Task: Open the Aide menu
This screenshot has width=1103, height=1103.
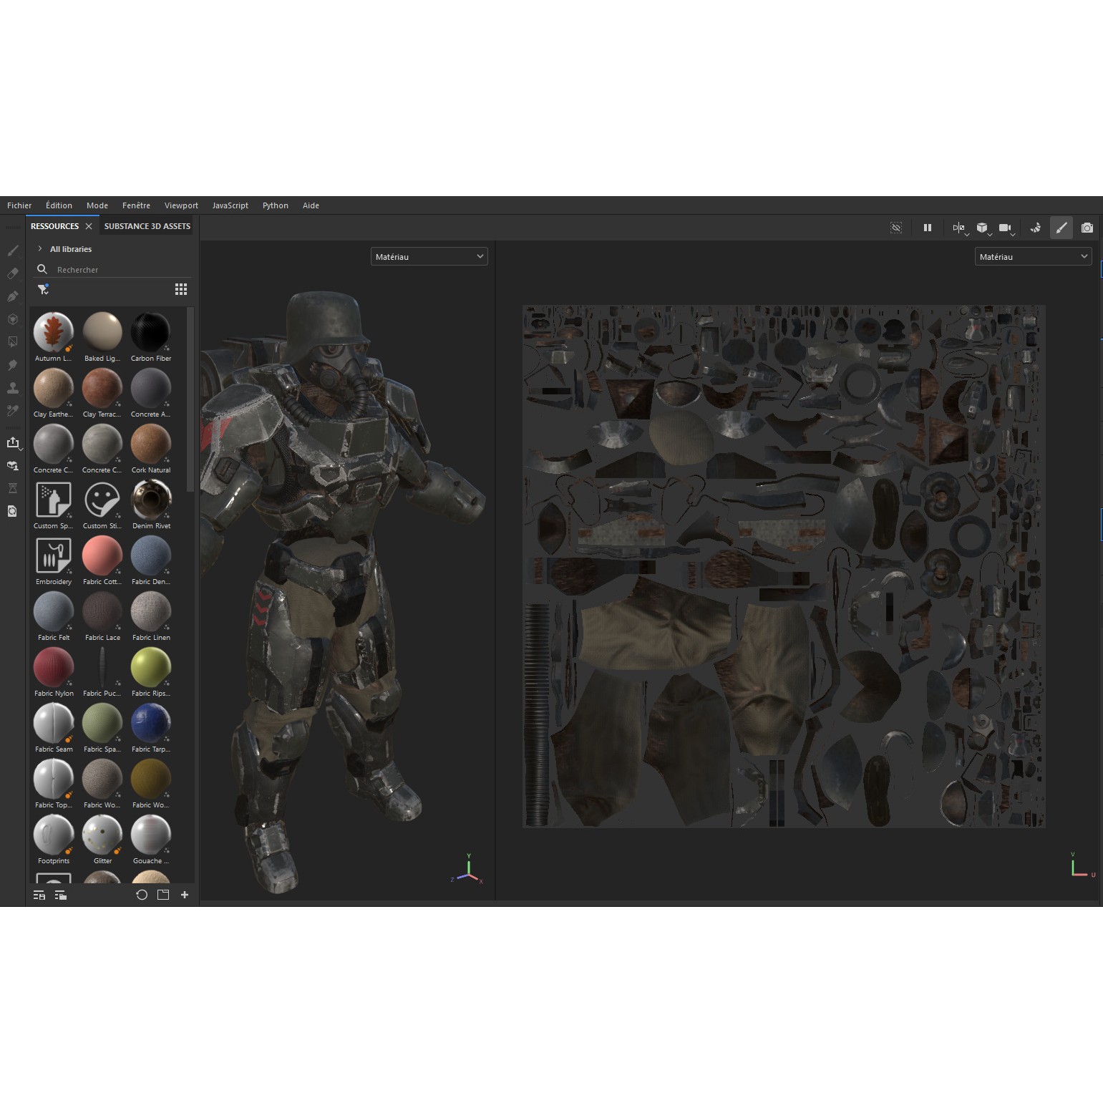Action: [311, 205]
